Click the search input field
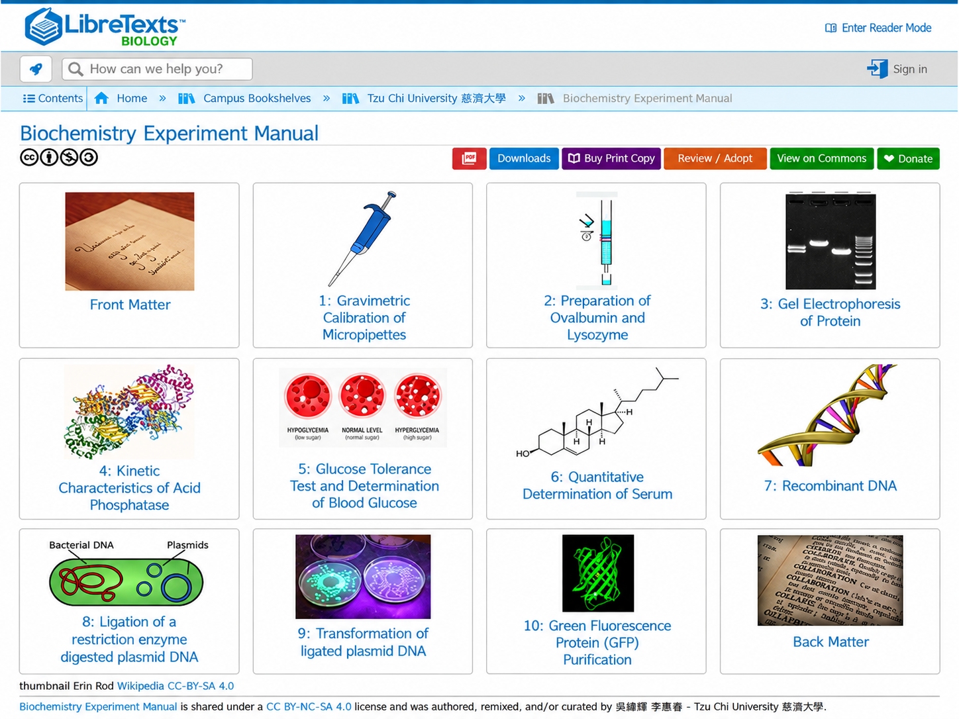Screen dimensions: 959x719 point(157,69)
